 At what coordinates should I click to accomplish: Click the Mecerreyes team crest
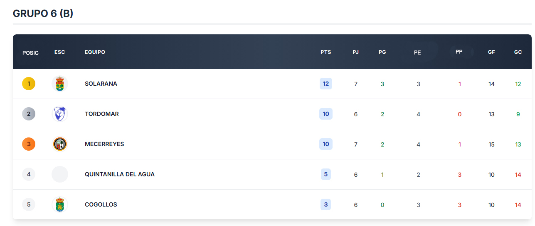(60, 144)
